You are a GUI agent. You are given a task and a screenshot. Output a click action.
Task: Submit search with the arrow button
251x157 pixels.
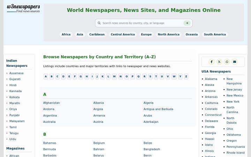[x=187, y=23]
